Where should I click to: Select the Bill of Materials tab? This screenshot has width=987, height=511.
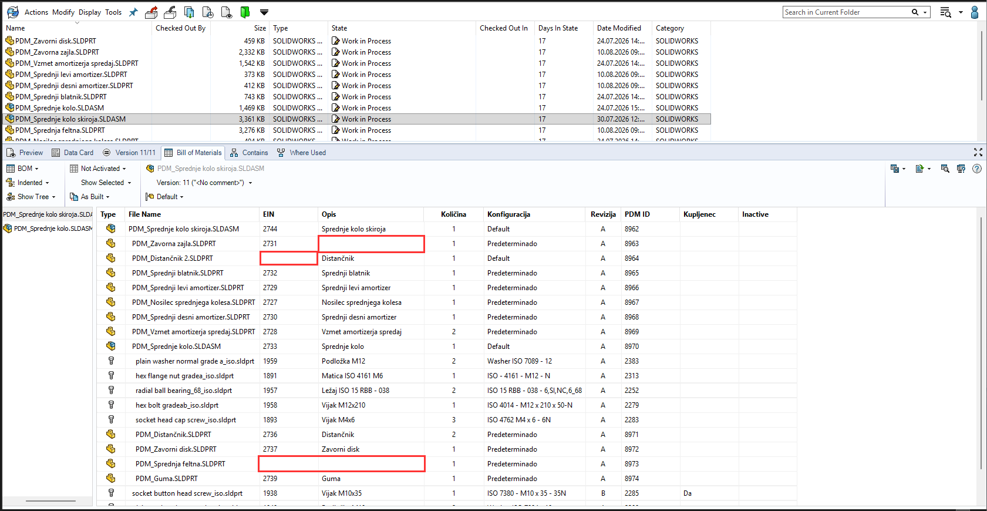click(x=193, y=153)
